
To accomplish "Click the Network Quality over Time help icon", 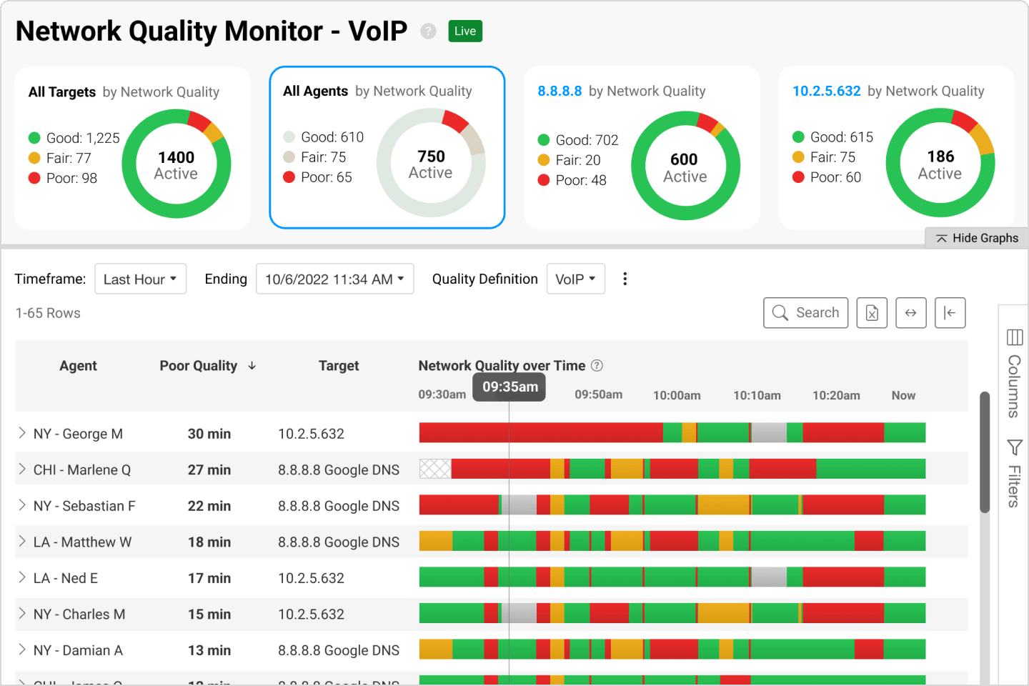I will [597, 365].
